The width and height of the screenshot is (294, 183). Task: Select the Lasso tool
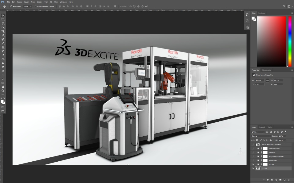tap(3, 23)
